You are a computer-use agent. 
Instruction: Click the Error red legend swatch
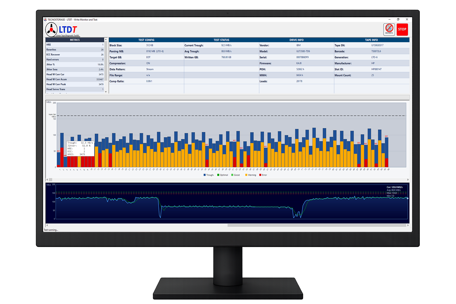(x=260, y=175)
